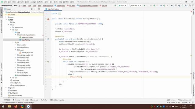Collapse the res folder
The height and width of the screenshot is (109, 195).
[x=13, y=42]
